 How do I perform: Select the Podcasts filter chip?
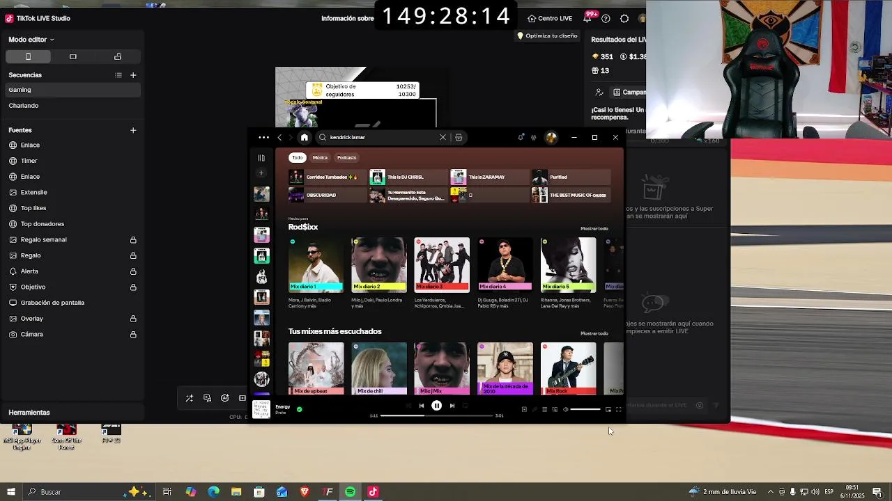point(346,157)
